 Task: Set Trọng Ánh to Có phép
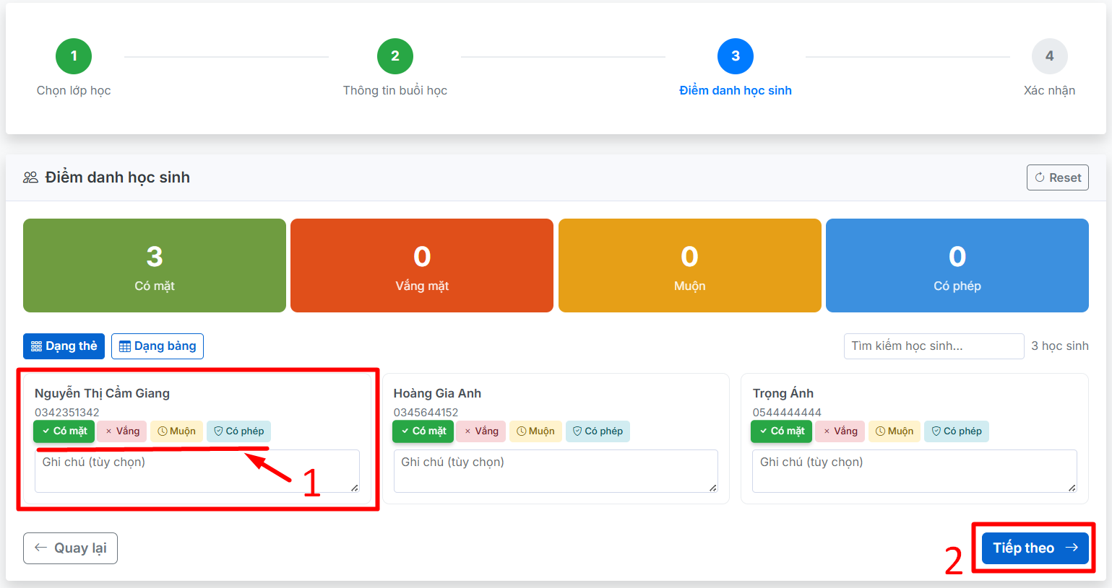pos(957,431)
